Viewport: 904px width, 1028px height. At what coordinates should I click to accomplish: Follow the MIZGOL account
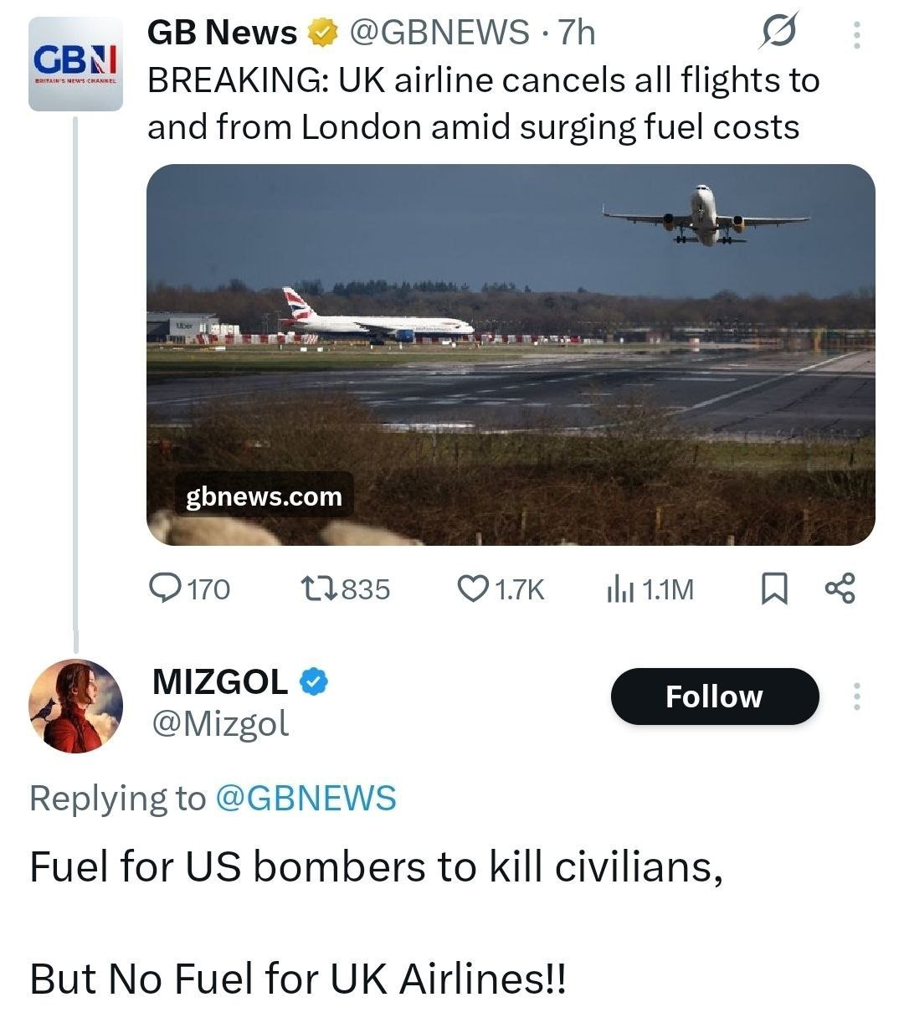coord(714,696)
